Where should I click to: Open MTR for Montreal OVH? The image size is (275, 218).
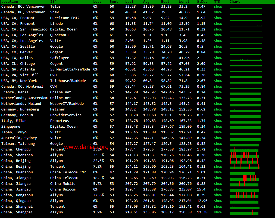point(218,87)
